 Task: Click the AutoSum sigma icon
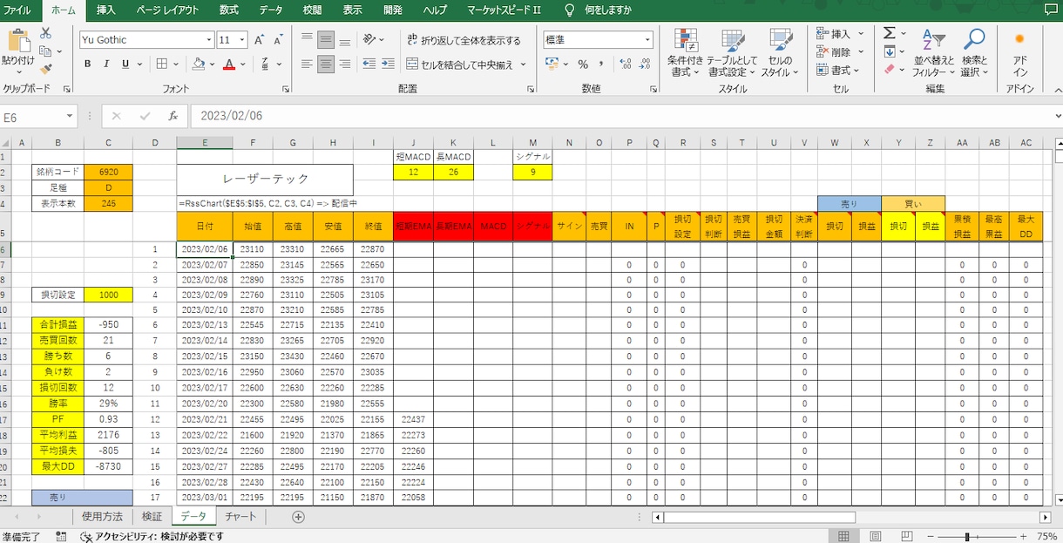[889, 33]
